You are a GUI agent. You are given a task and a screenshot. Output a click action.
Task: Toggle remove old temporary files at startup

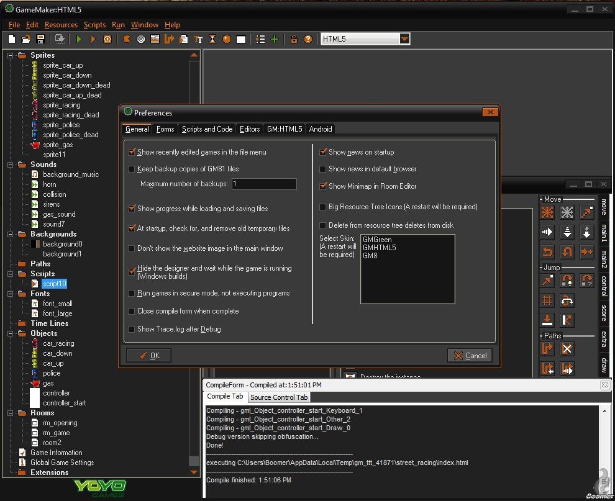(x=132, y=228)
